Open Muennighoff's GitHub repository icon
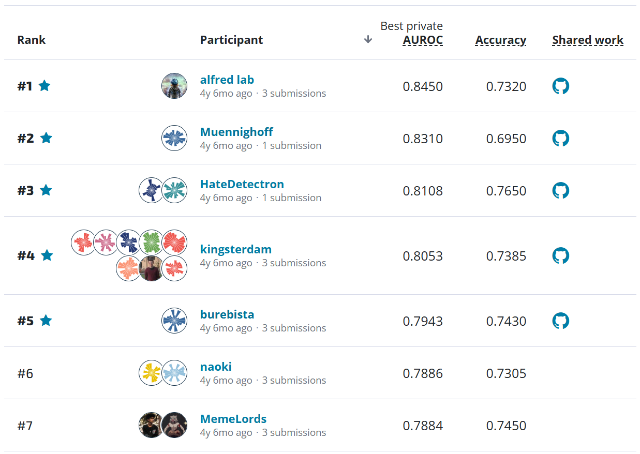The image size is (640, 454). point(560,138)
